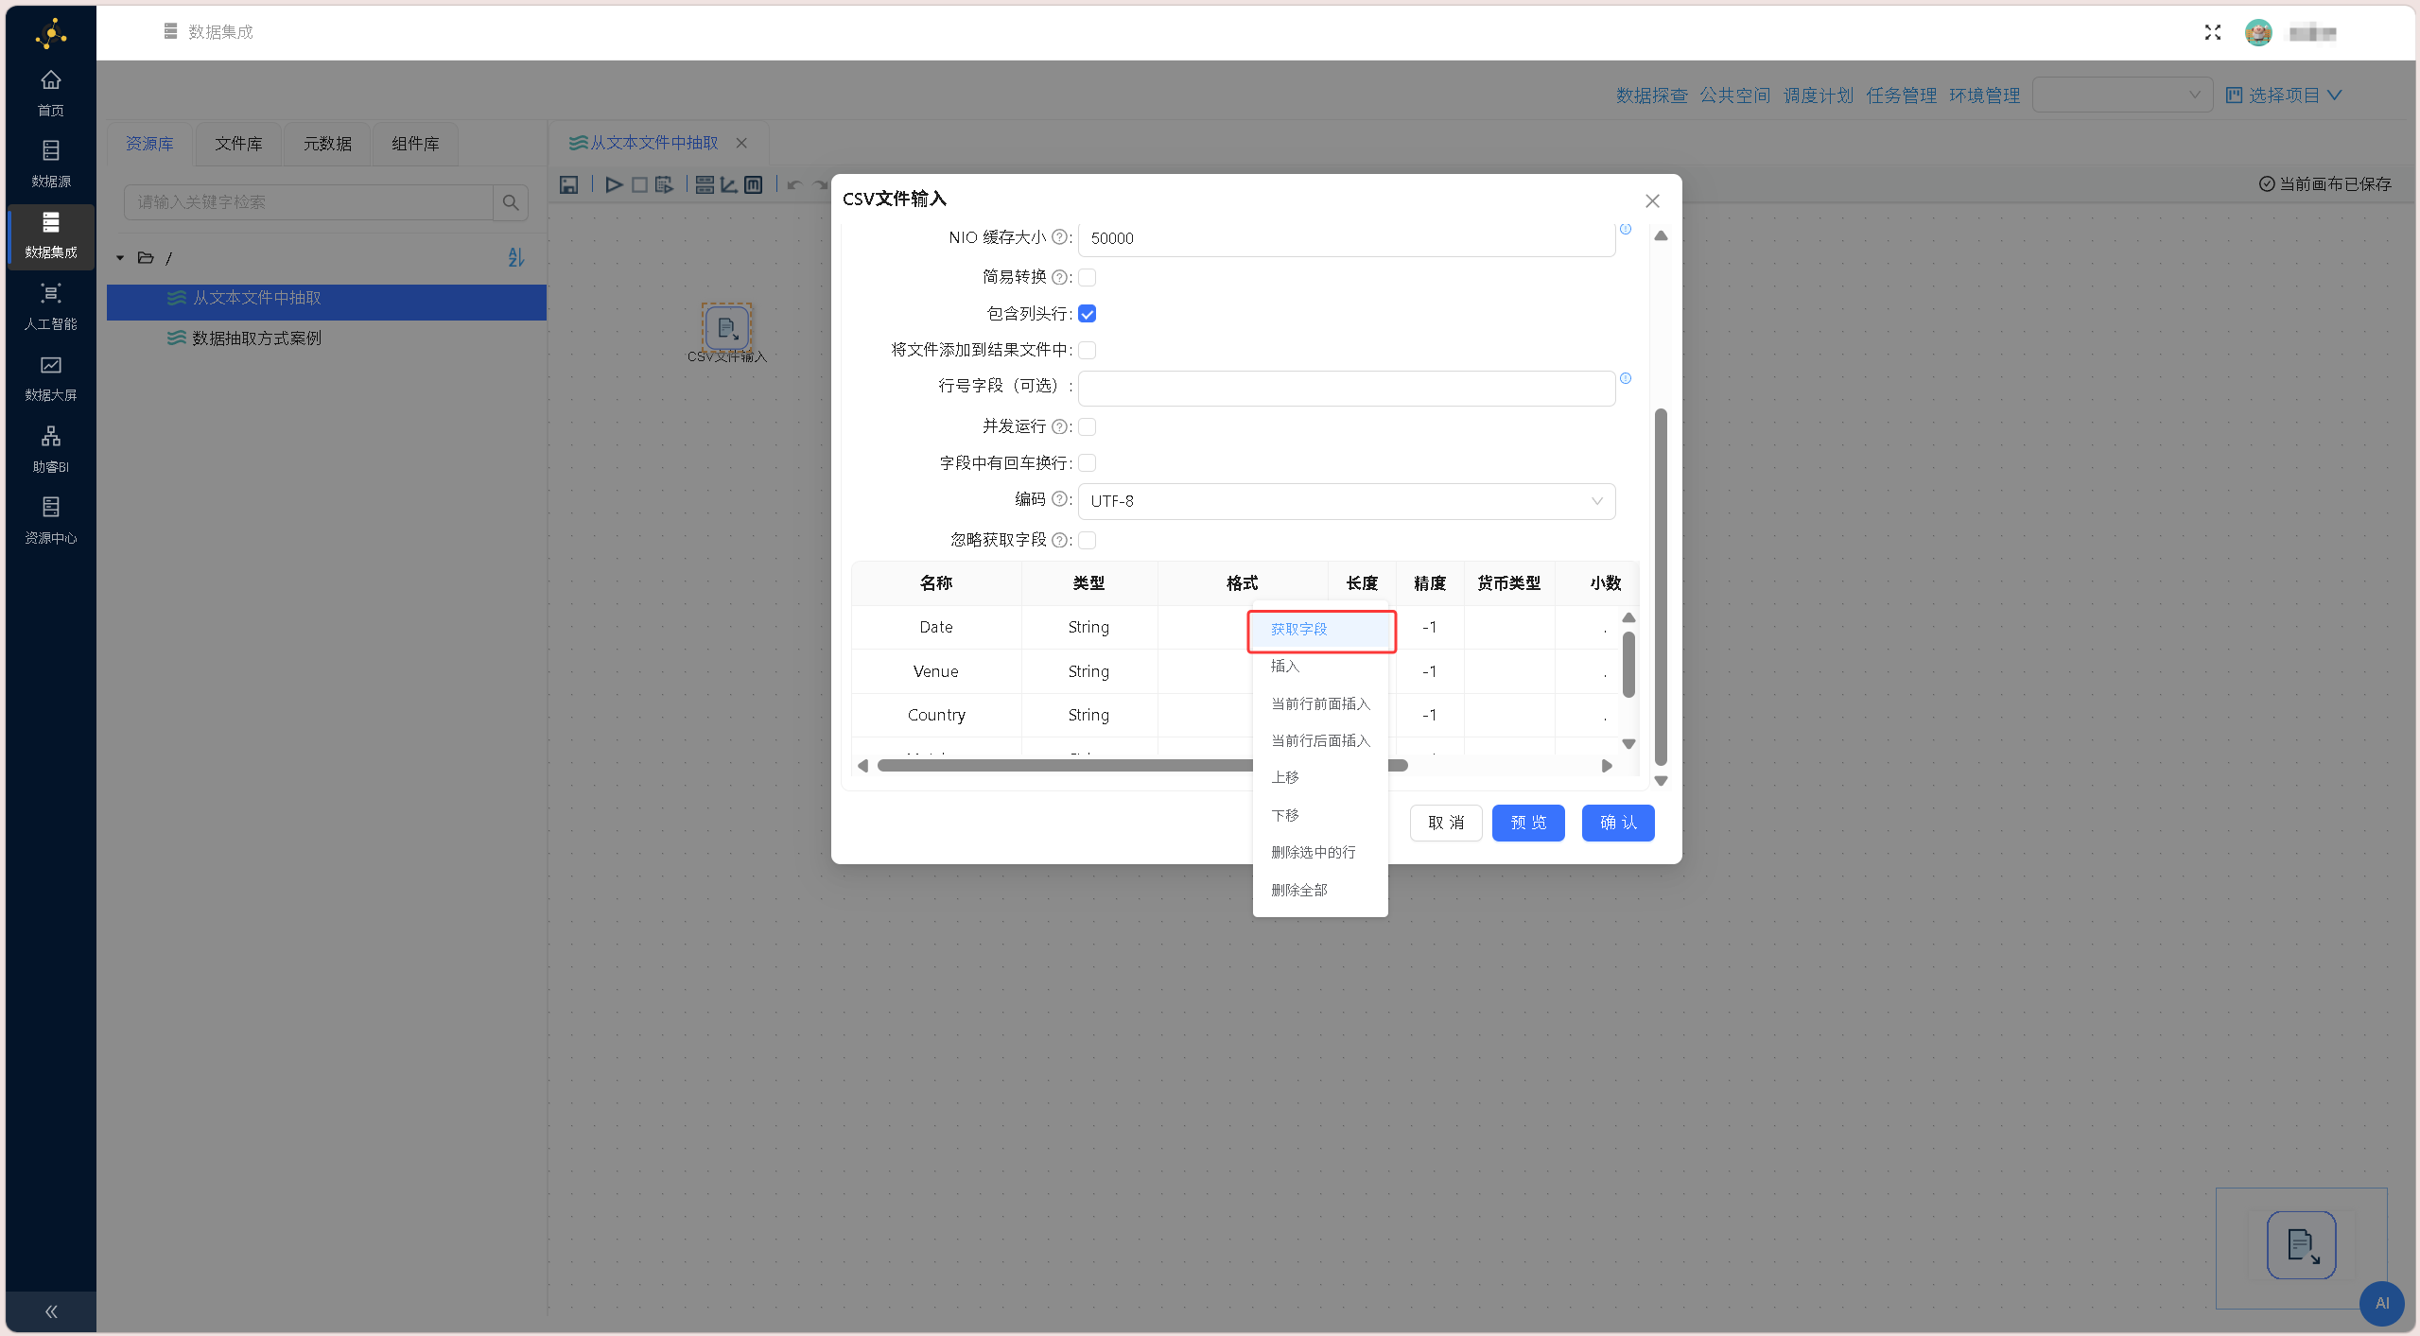The width and height of the screenshot is (2420, 1336).
Task: Open the empty dropdown next to 环境管理
Action: point(2122,95)
